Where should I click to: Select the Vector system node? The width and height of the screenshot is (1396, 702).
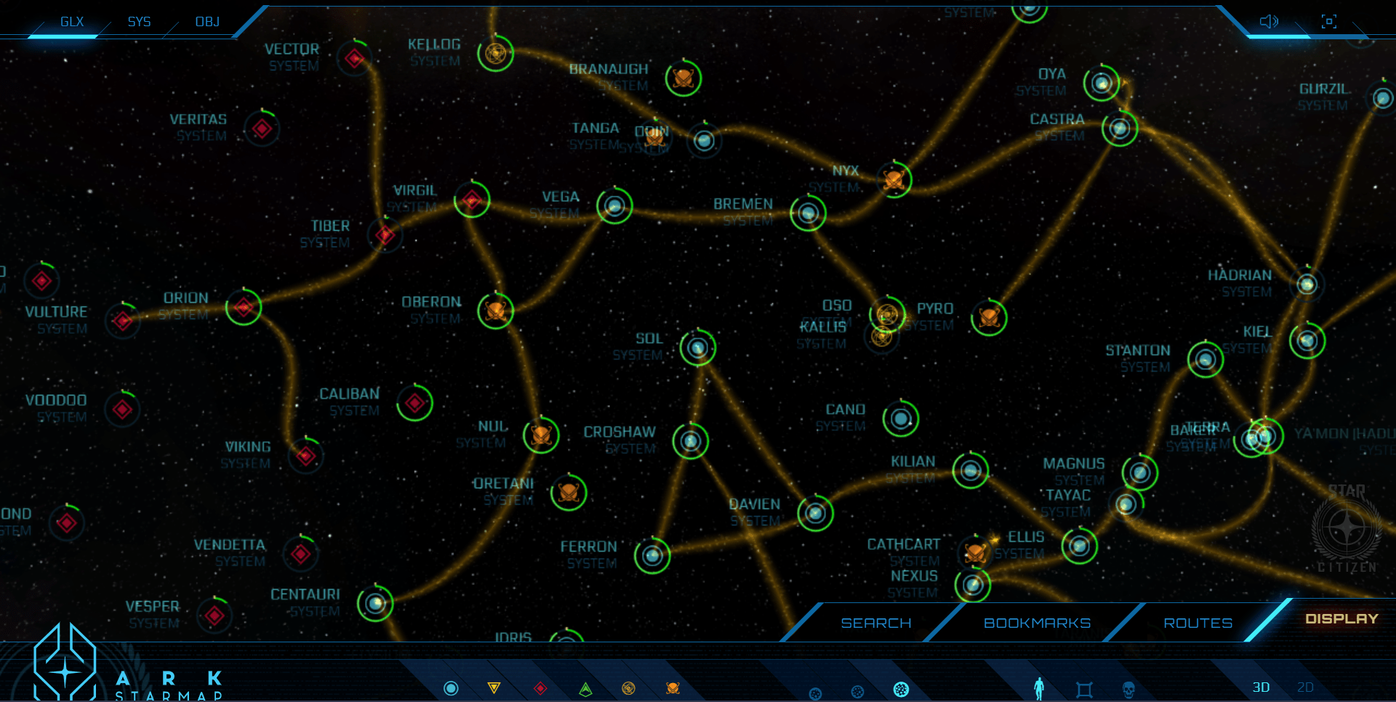click(355, 58)
